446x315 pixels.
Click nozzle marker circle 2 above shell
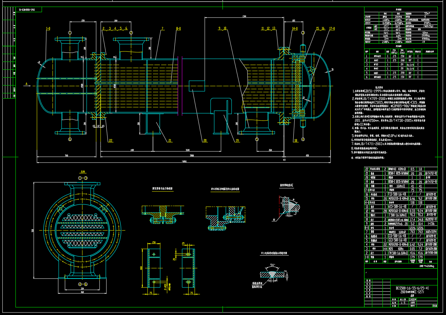(x=131, y=33)
